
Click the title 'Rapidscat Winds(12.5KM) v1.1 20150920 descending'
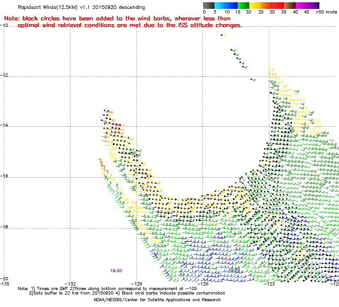81,7
